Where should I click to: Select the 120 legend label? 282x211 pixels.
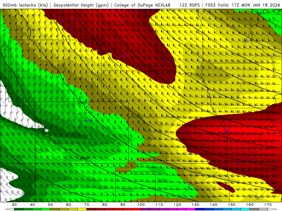click(x=177, y=205)
